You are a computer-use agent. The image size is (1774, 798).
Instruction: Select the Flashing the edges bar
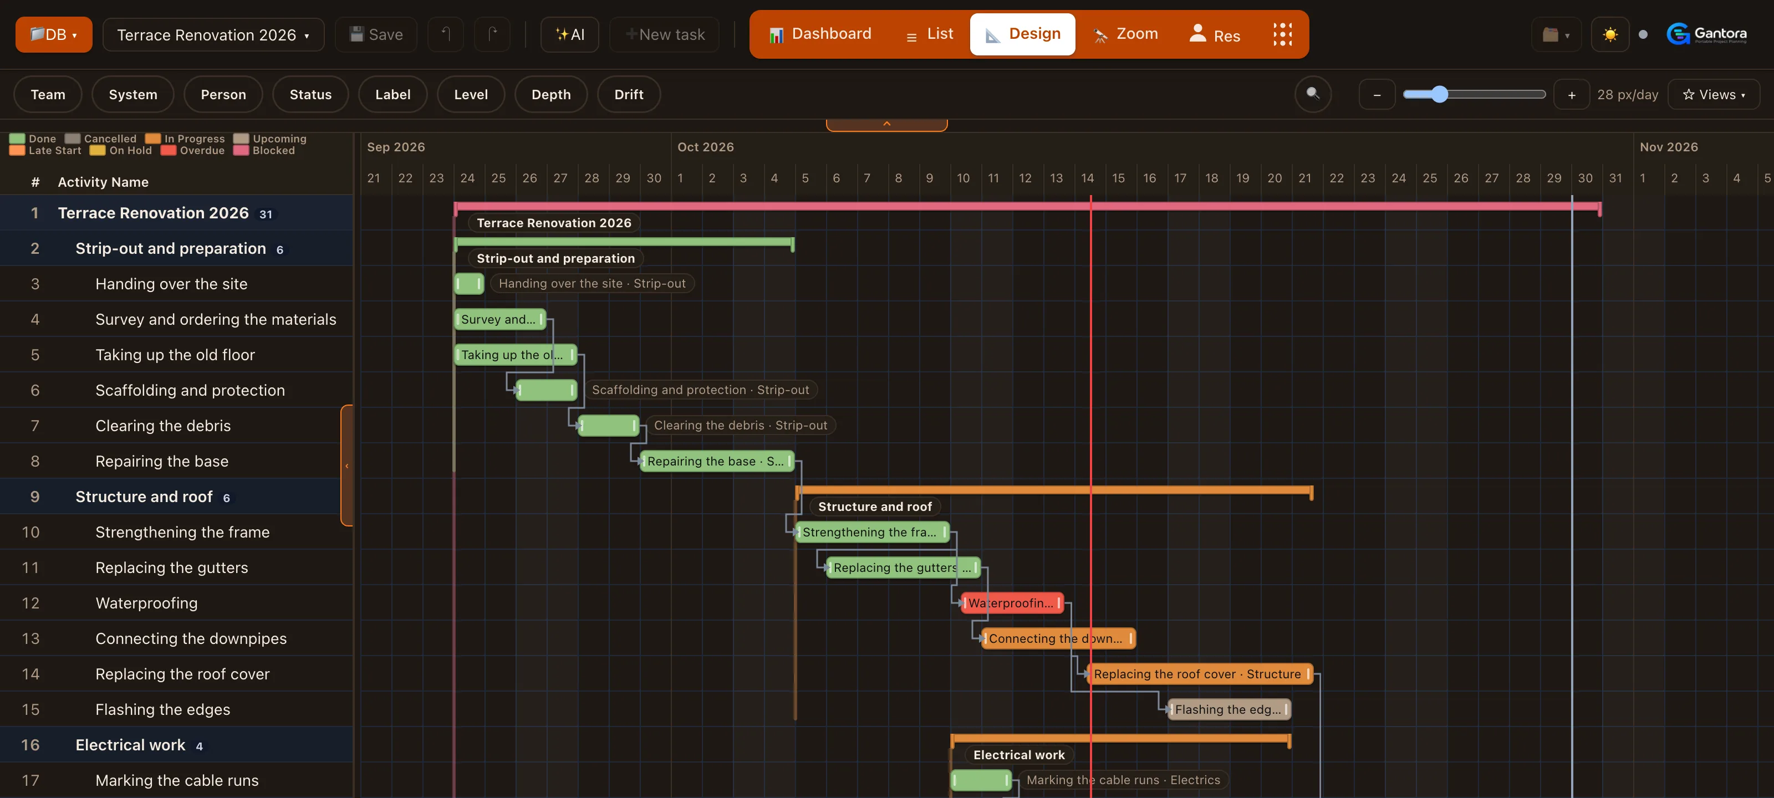tap(1229, 709)
